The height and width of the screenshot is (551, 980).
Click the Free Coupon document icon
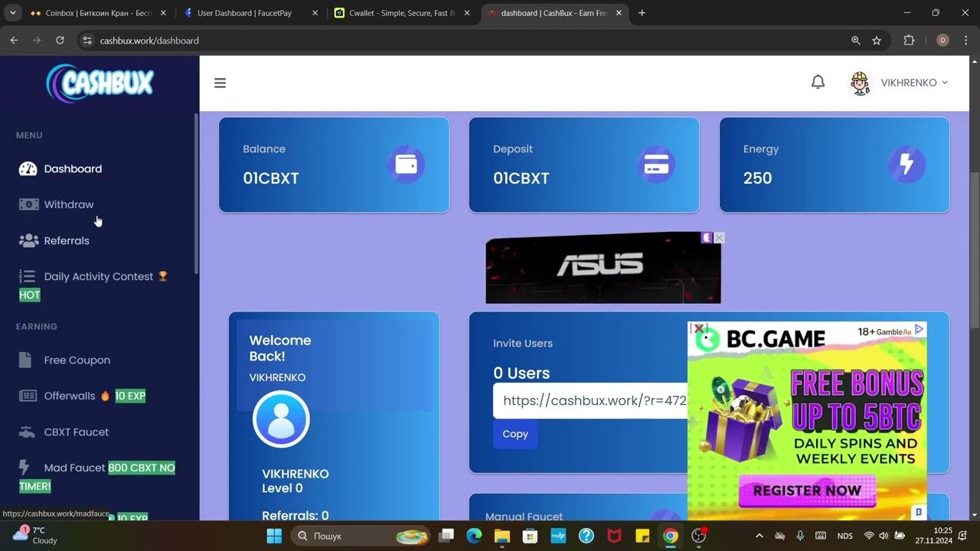tap(25, 360)
